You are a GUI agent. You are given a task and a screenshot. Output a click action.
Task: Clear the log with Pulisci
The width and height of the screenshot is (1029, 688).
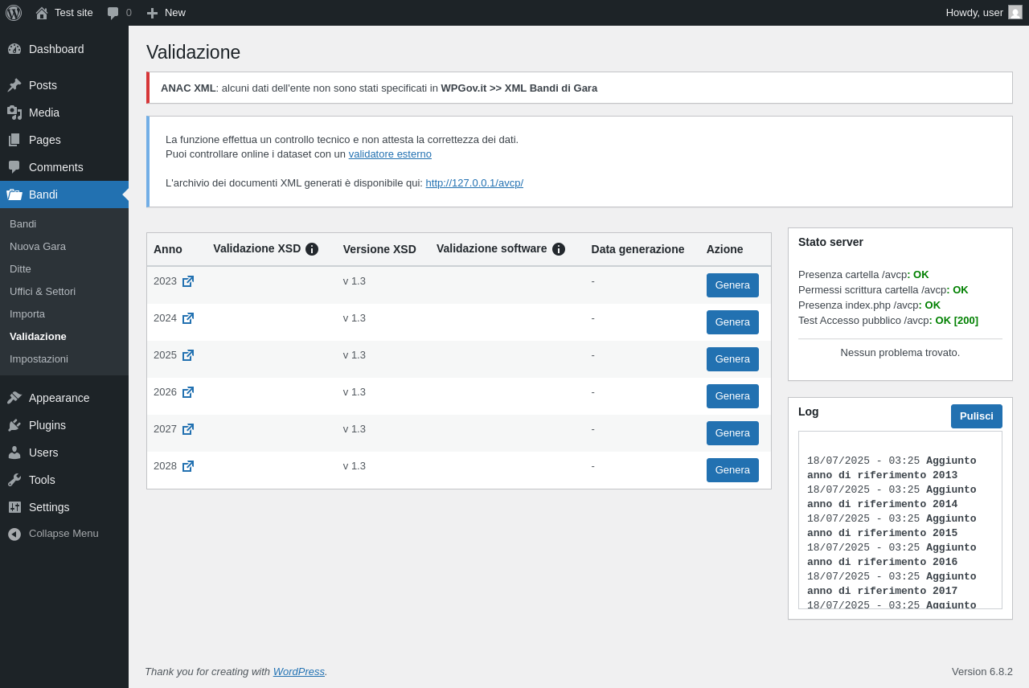977,416
